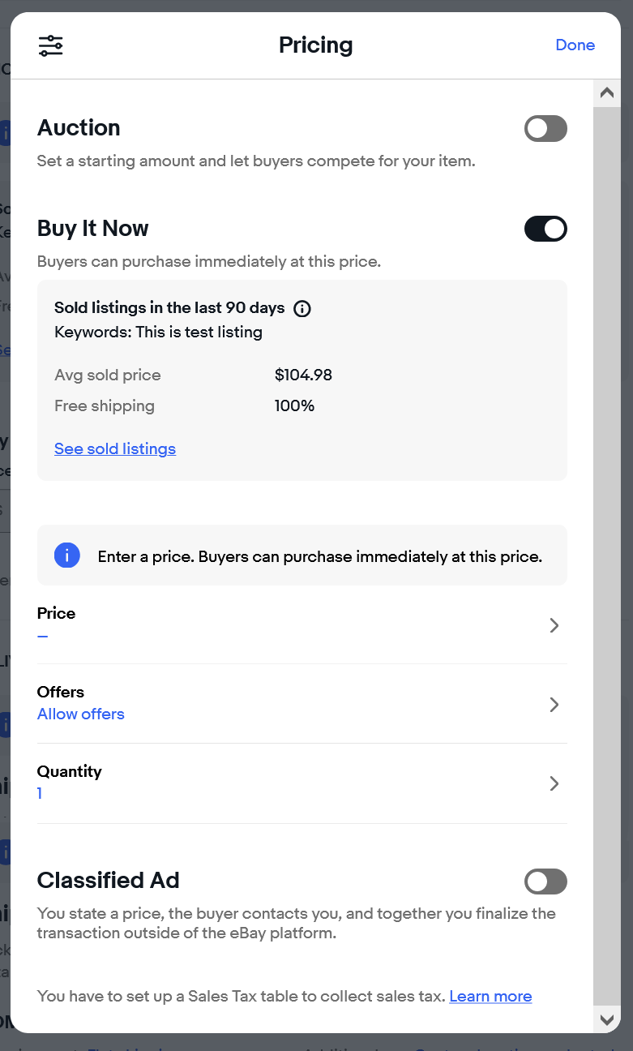Screen dimensions: 633x1051
Task: Click the Price field label
Action: click(x=57, y=613)
